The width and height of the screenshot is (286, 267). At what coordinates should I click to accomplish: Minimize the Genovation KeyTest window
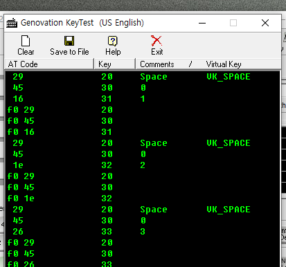(x=202, y=23)
